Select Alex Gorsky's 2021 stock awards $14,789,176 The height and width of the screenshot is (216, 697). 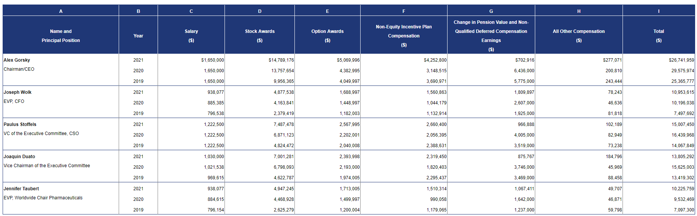coord(281,60)
